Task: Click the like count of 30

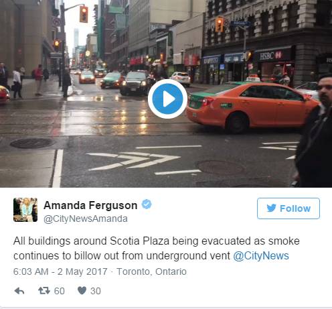Action: click(96, 291)
